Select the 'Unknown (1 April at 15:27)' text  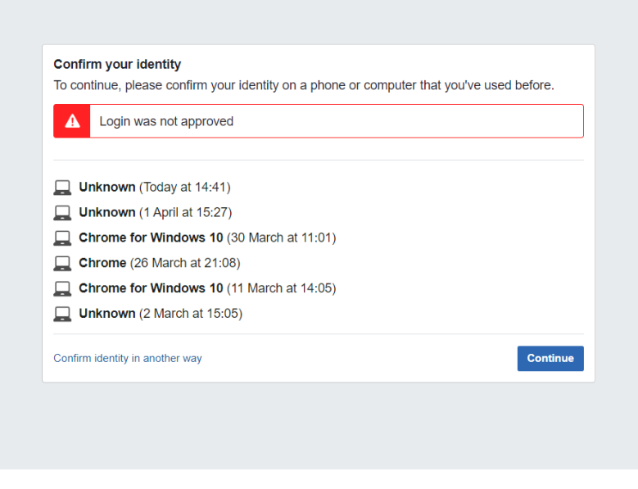pos(156,212)
